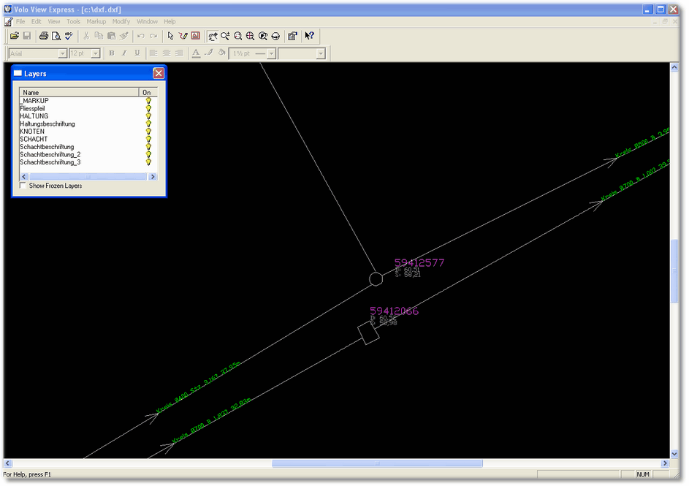Select the 3D Orbit tool
The image size is (689, 486).
pyautogui.click(x=275, y=36)
